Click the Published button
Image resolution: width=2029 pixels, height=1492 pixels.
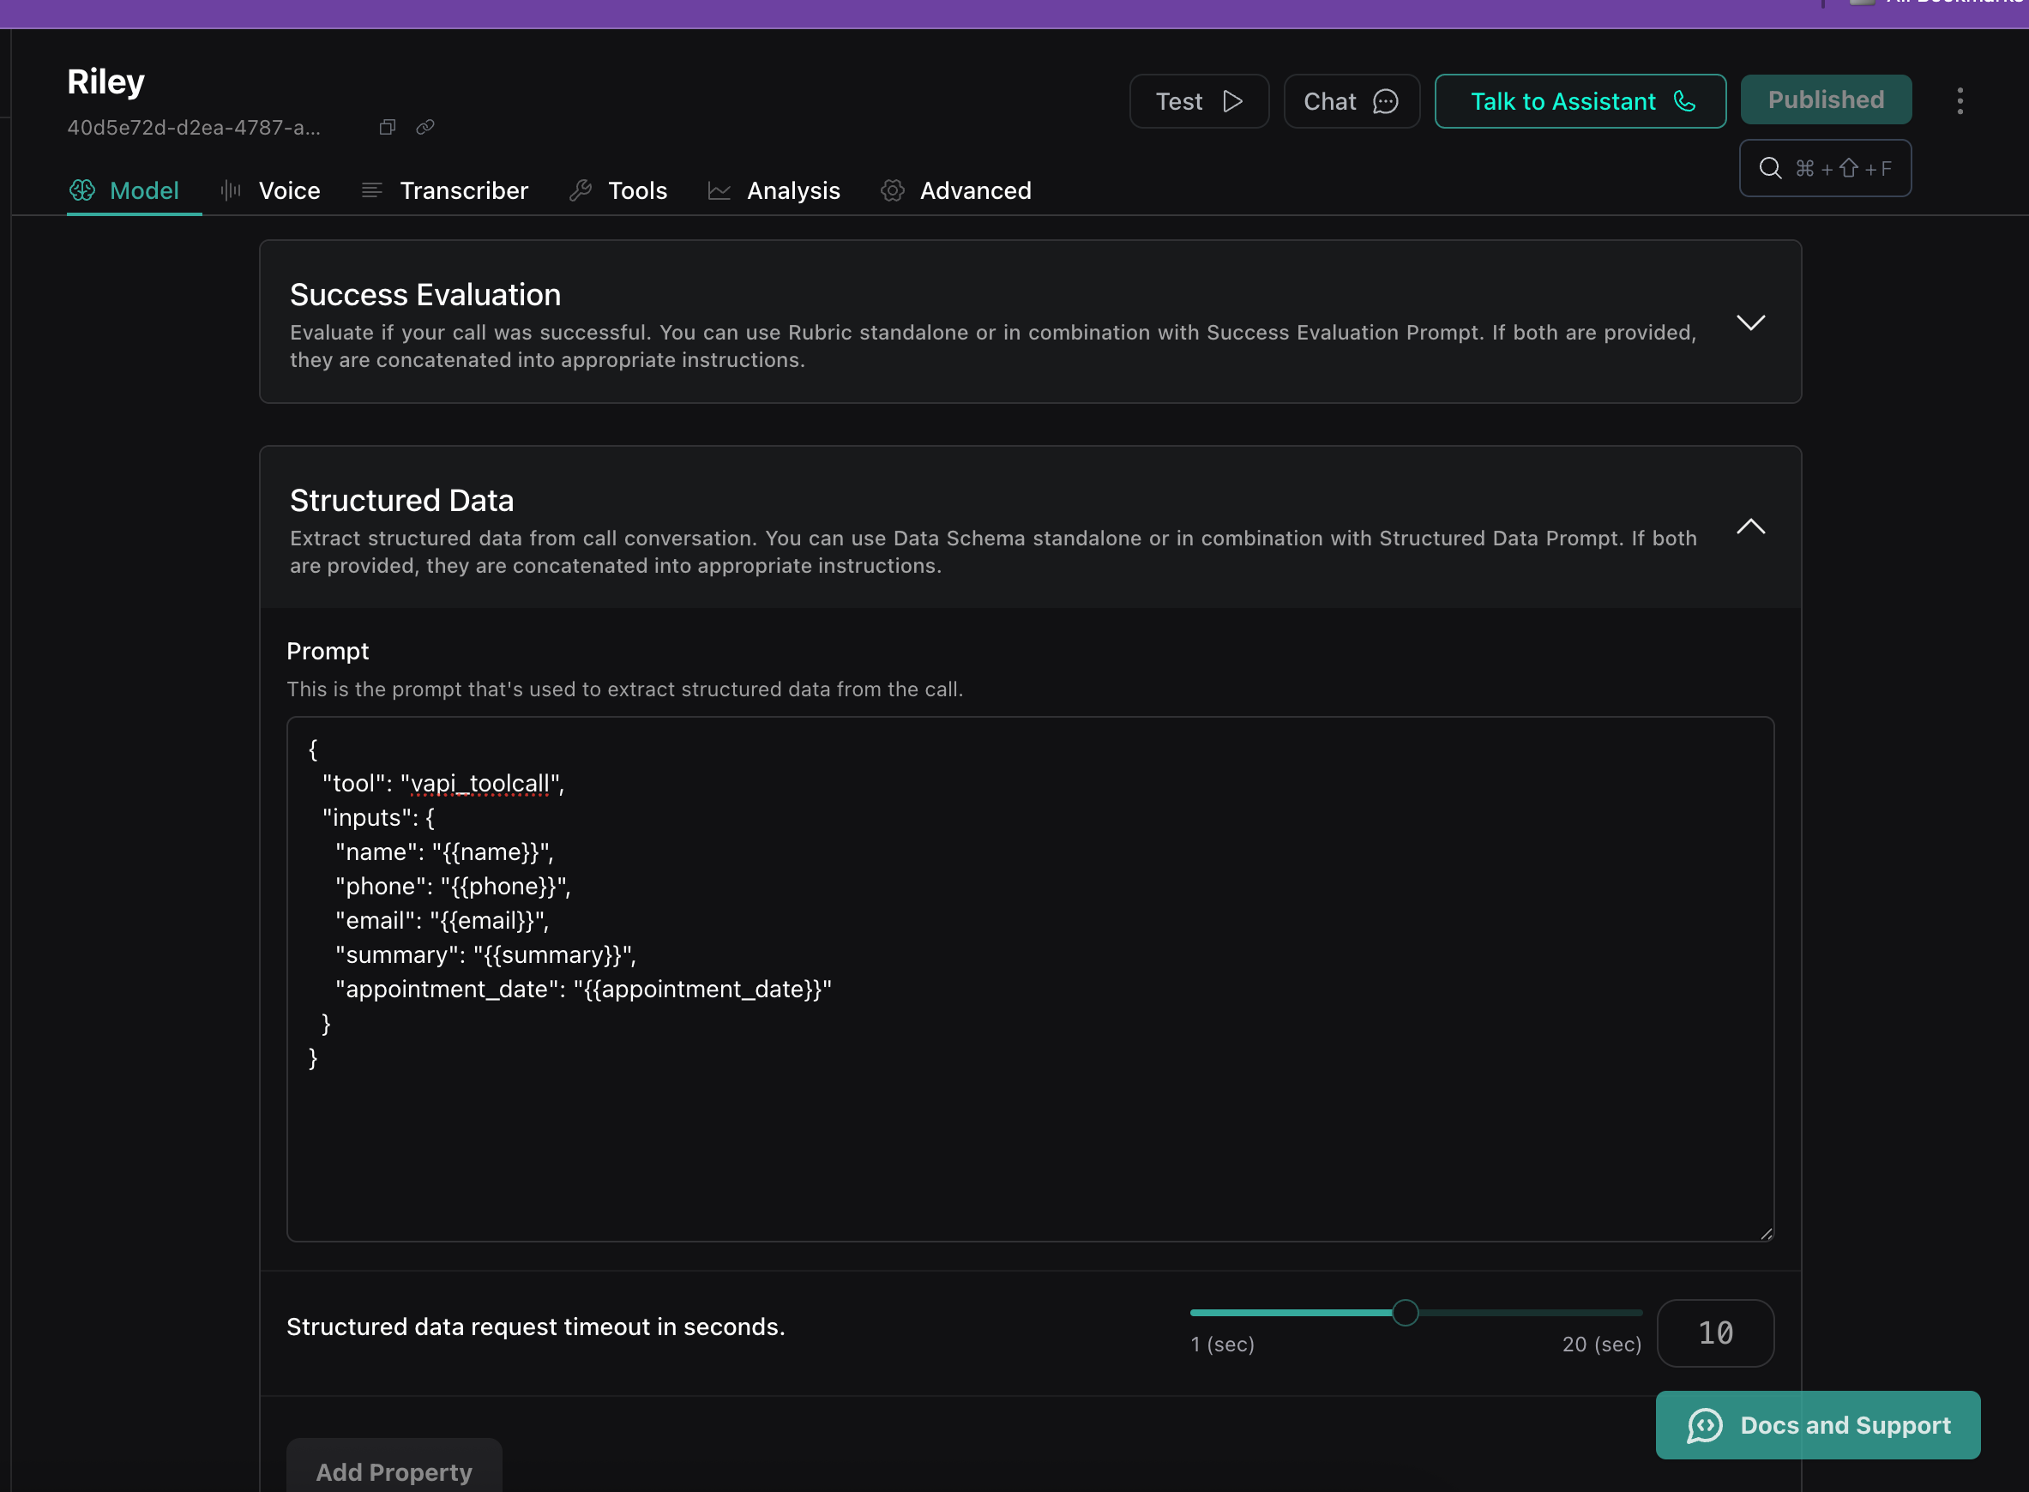pyautogui.click(x=1826, y=99)
